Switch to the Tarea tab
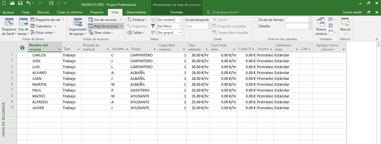The height and width of the screenshot is (144, 381). pos(25,12)
